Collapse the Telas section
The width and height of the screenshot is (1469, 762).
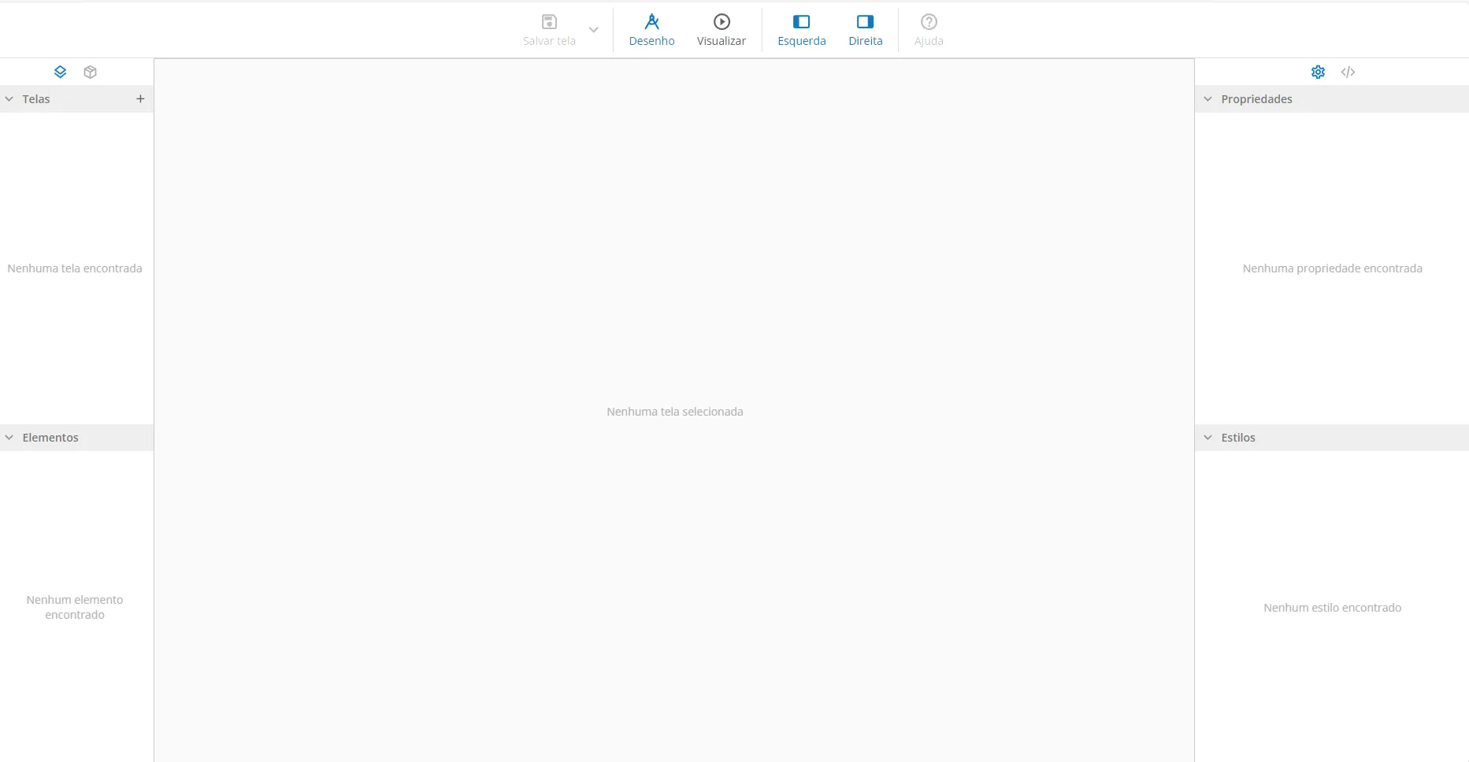pos(9,99)
